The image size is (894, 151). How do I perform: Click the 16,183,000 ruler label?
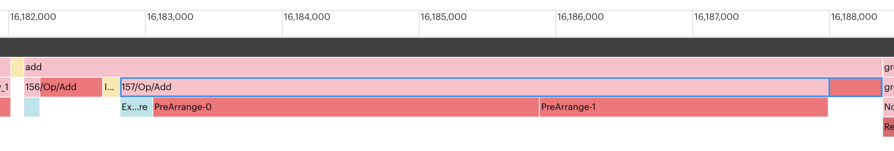[x=170, y=17]
